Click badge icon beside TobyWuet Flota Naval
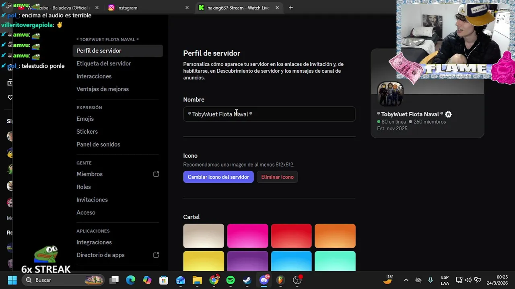Viewport: 515px width, 289px height. pos(448,114)
